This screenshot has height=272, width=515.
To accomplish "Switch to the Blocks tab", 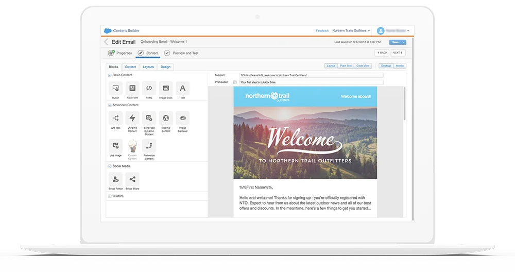I will pyautogui.click(x=113, y=66).
